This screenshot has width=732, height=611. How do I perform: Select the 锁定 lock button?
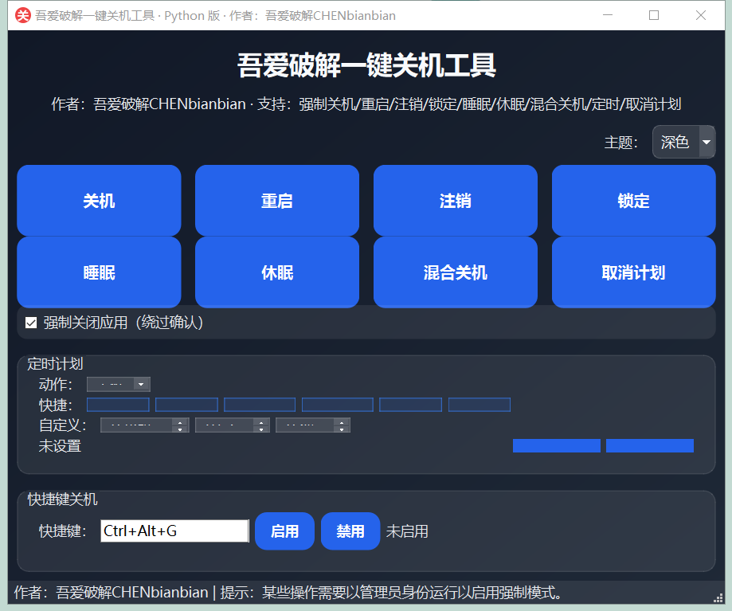click(633, 201)
